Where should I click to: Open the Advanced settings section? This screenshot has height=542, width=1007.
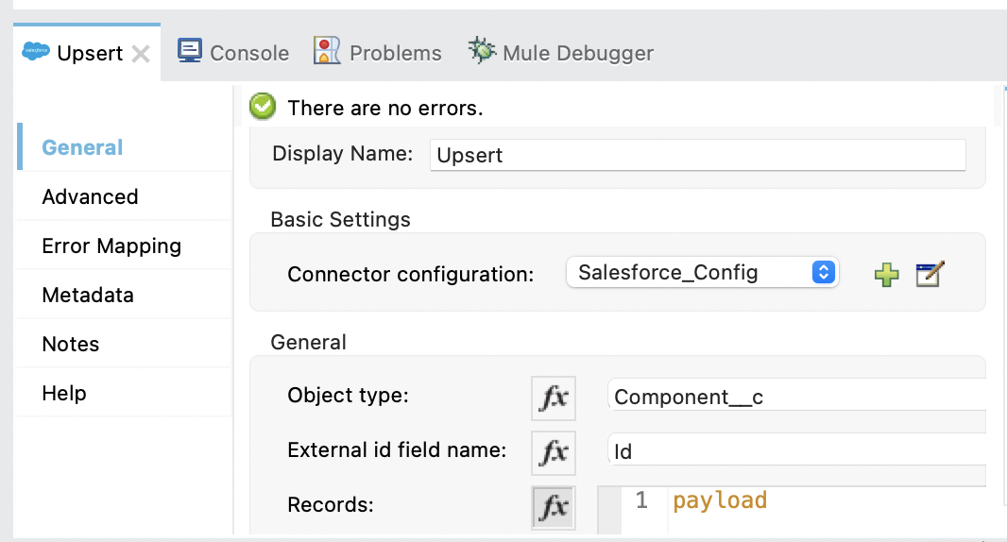[x=91, y=196]
